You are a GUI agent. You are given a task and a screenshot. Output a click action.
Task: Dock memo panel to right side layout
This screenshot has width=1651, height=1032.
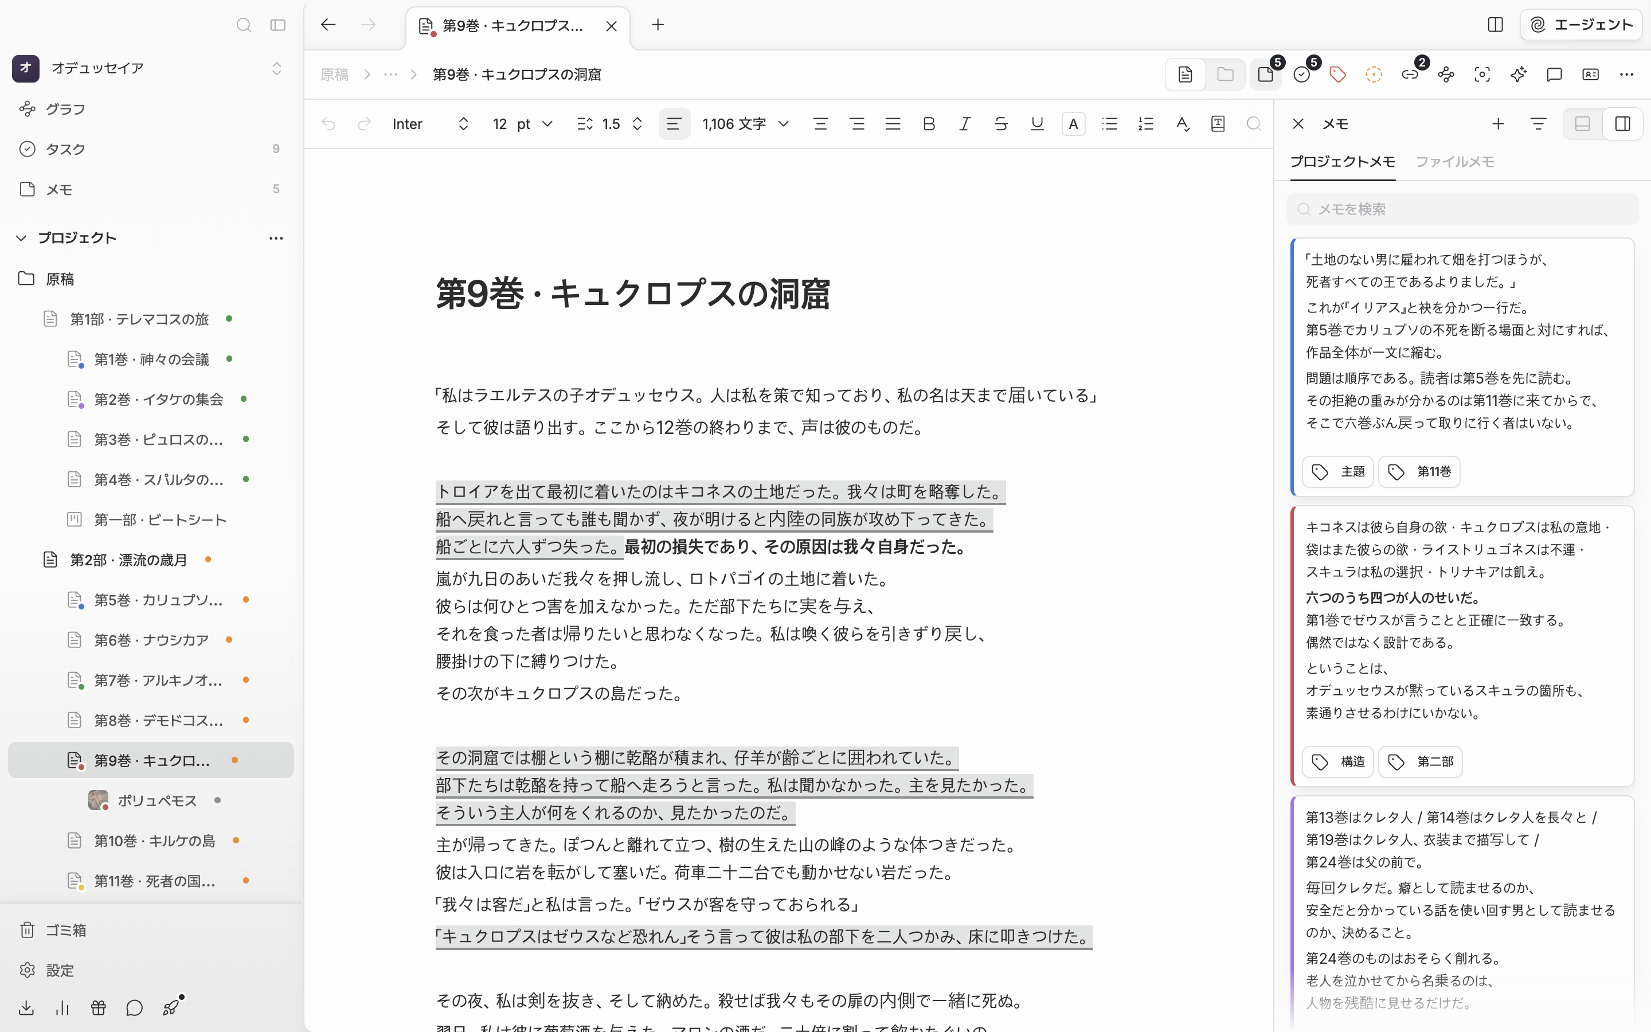tap(1622, 124)
